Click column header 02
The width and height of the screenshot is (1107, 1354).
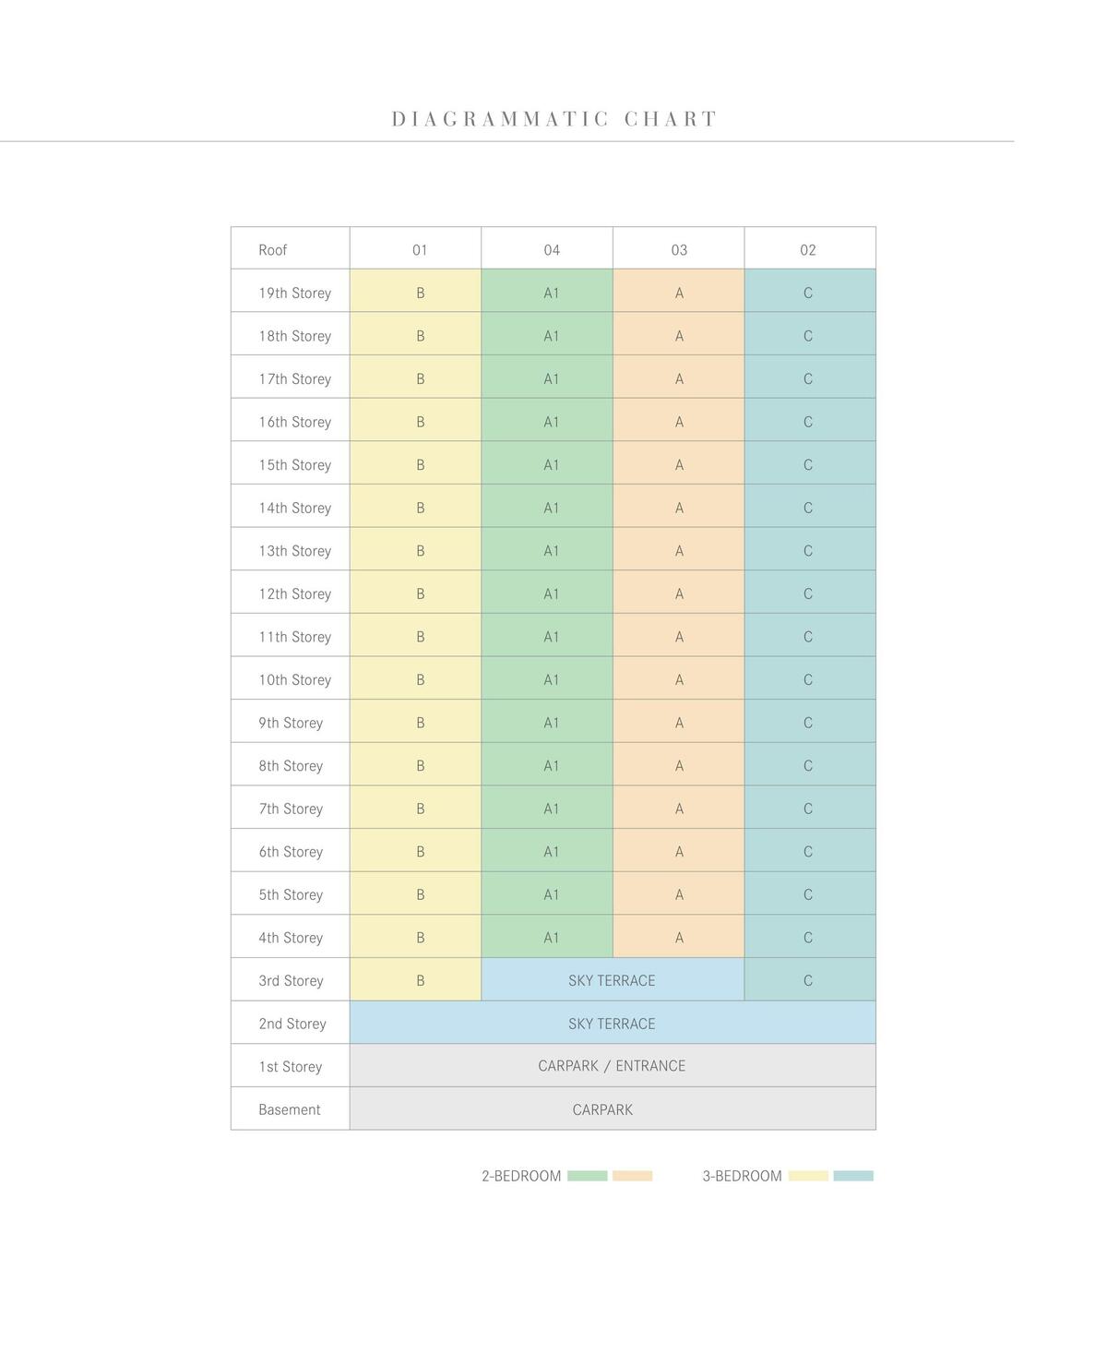pyautogui.click(x=810, y=248)
